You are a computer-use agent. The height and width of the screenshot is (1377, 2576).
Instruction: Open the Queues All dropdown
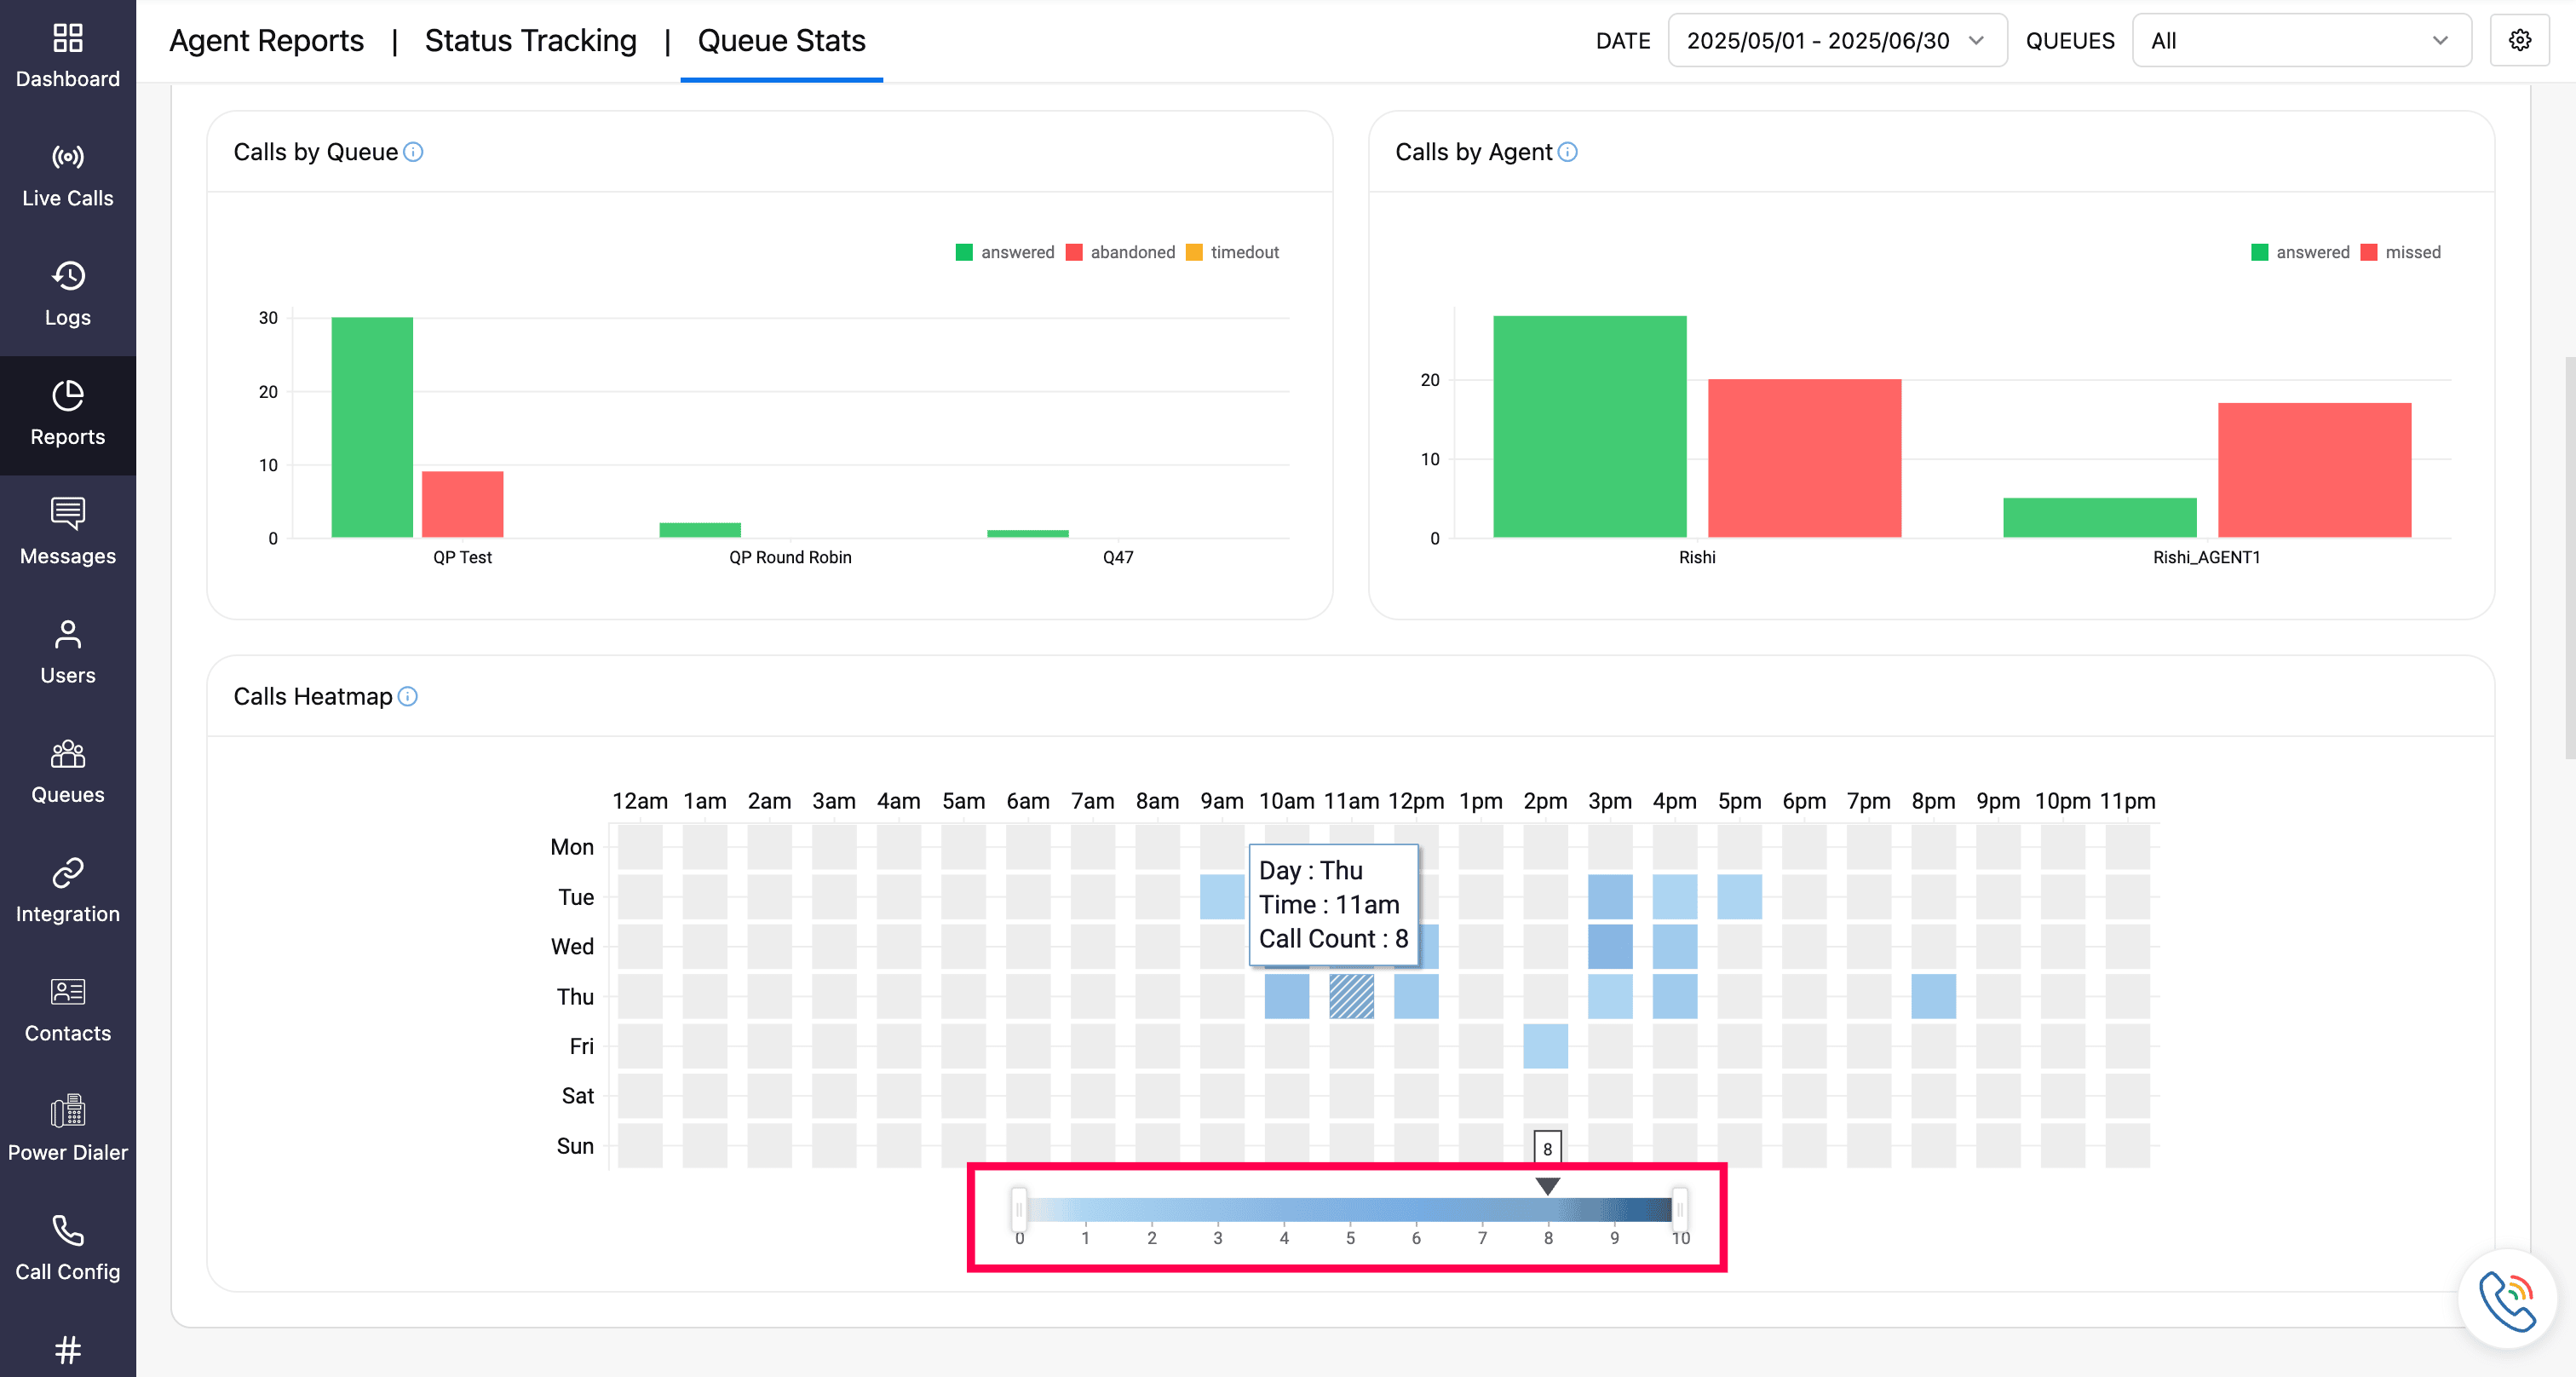coord(2300,41)
